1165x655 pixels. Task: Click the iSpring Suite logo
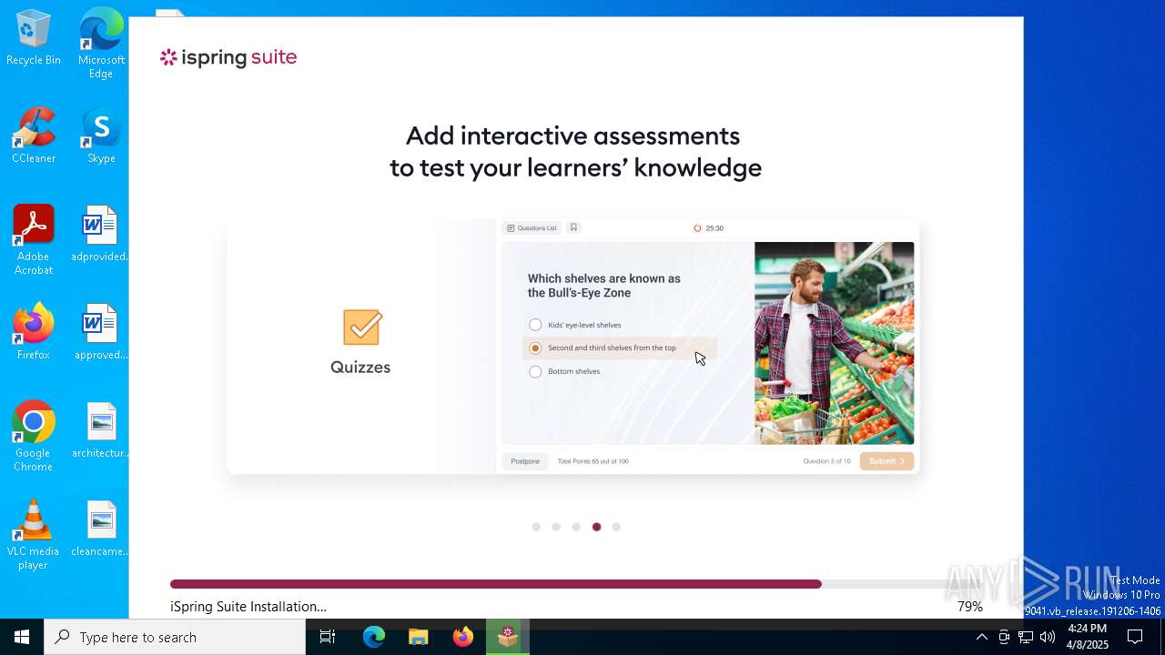pyautogui.click(x=228, y=57)
